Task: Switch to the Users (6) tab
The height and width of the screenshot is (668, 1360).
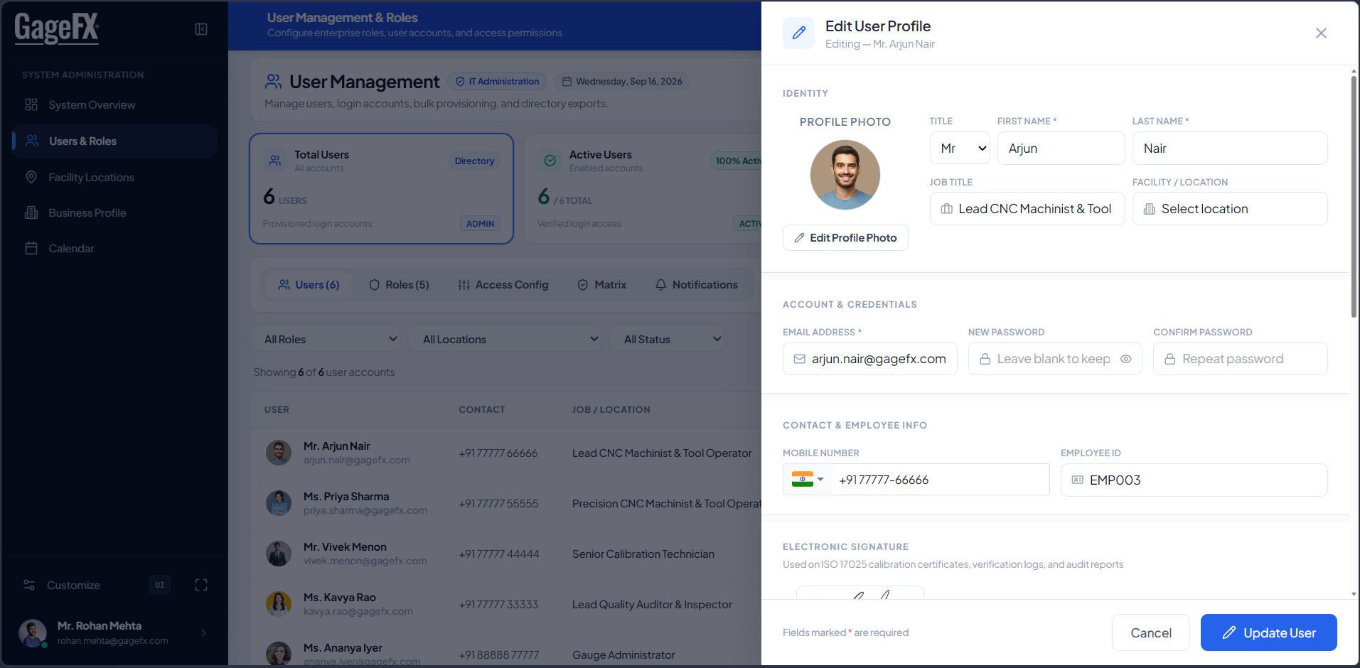Action: [x=309, y=285]
